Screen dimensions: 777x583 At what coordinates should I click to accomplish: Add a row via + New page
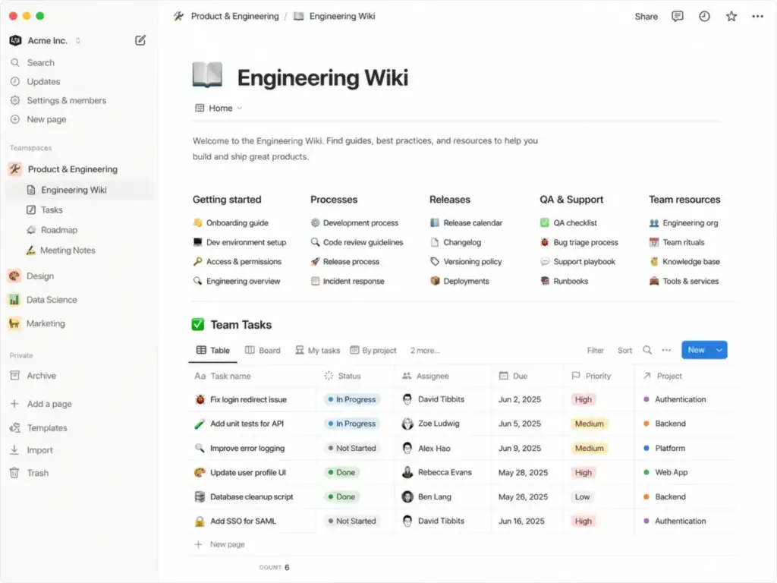pyautogui.click(x=219, y=544)
